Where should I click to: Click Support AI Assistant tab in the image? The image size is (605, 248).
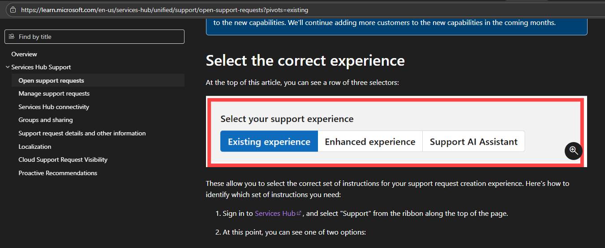pos(474,142)
